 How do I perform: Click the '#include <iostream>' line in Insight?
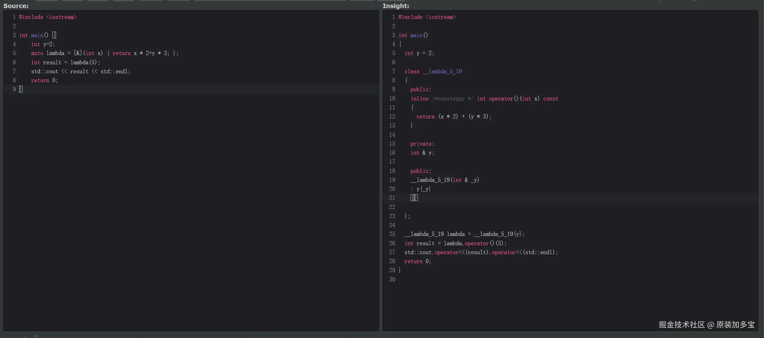pyautogui.click(x=427, y=17)
